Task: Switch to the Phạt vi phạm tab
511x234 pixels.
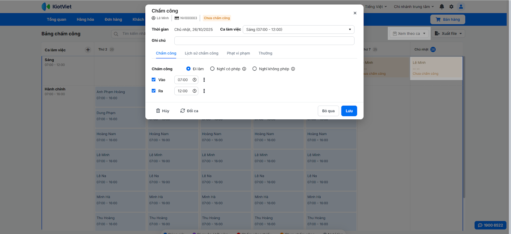Action: click(x=238, y=53)
